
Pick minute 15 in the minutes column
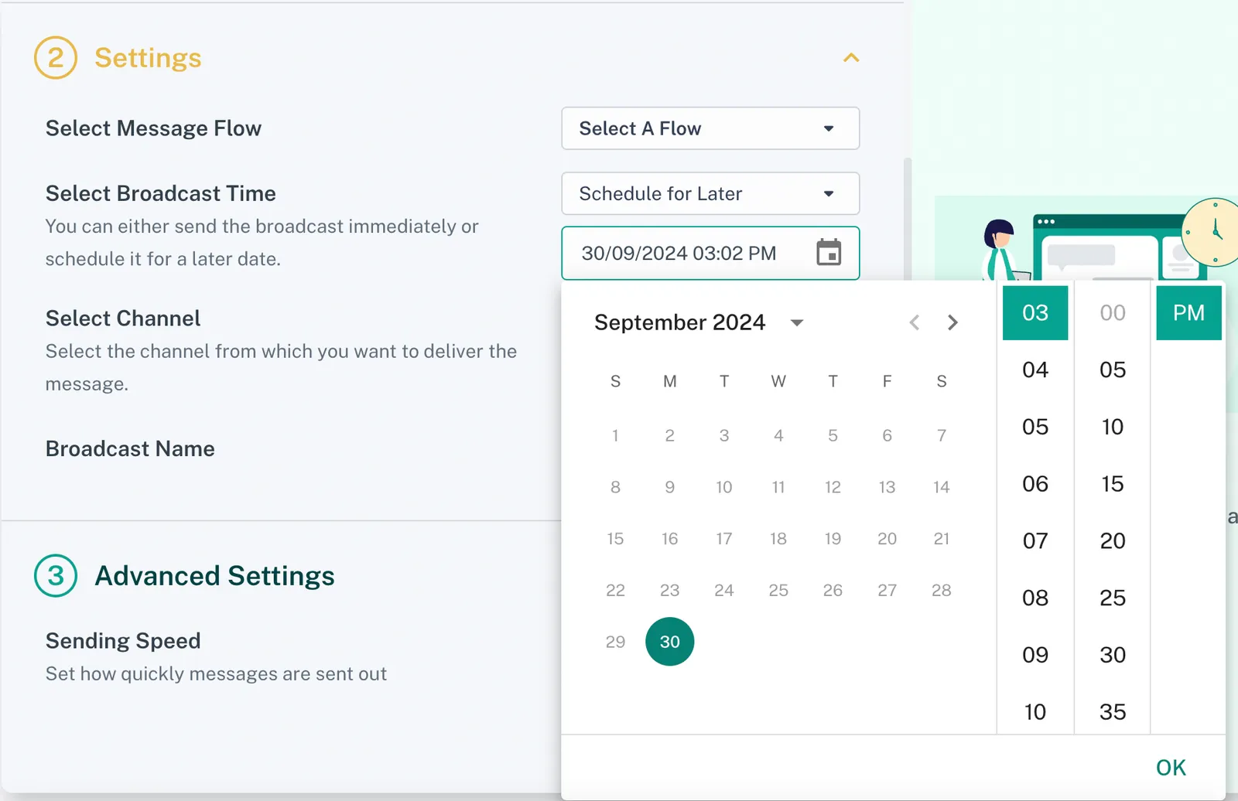click(1112, 484)
